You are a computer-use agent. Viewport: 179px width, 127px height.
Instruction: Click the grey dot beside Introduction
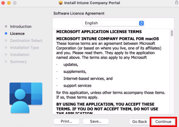(6, 26)
